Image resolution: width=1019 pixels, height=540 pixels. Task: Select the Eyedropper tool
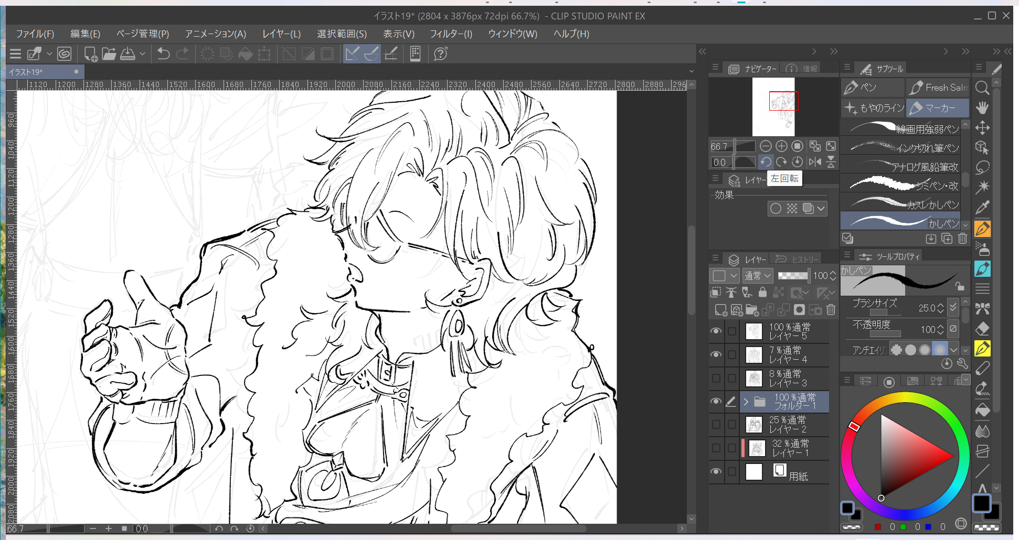[982, 208]
